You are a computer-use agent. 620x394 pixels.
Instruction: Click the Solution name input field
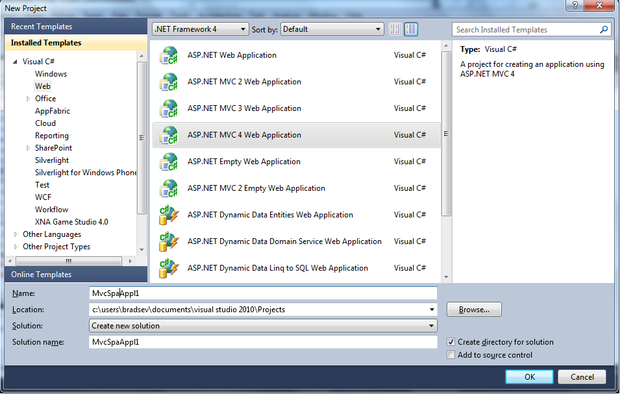click(x=263, y=342)
